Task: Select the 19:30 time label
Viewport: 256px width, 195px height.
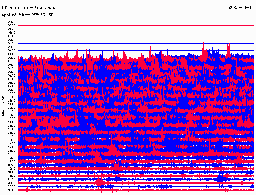Action: tap(12, 161)
